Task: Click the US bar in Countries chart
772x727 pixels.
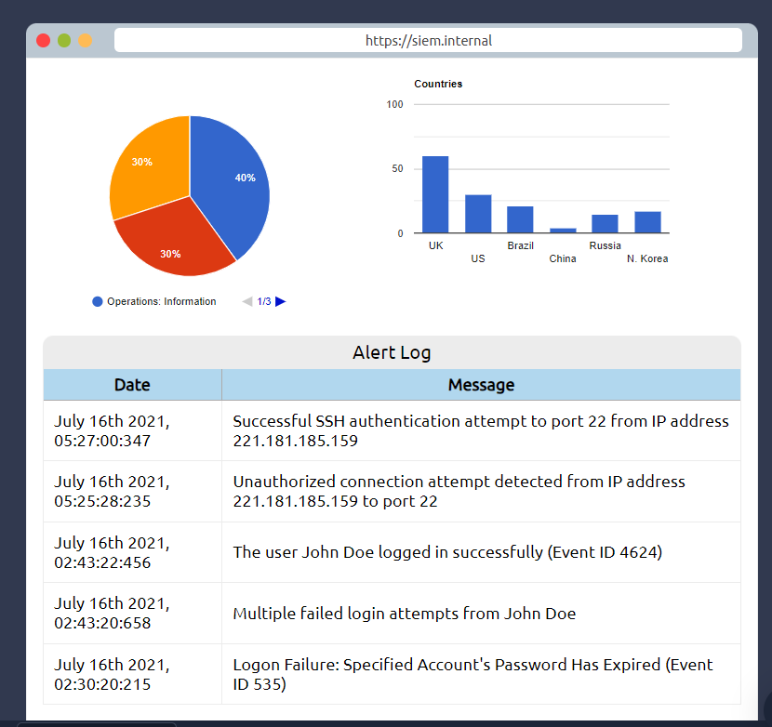Action: tap(478, 214)
